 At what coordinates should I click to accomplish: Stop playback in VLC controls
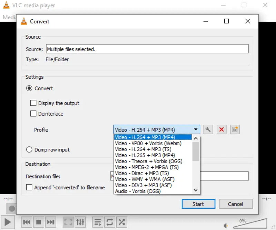(x=39, y=222)
